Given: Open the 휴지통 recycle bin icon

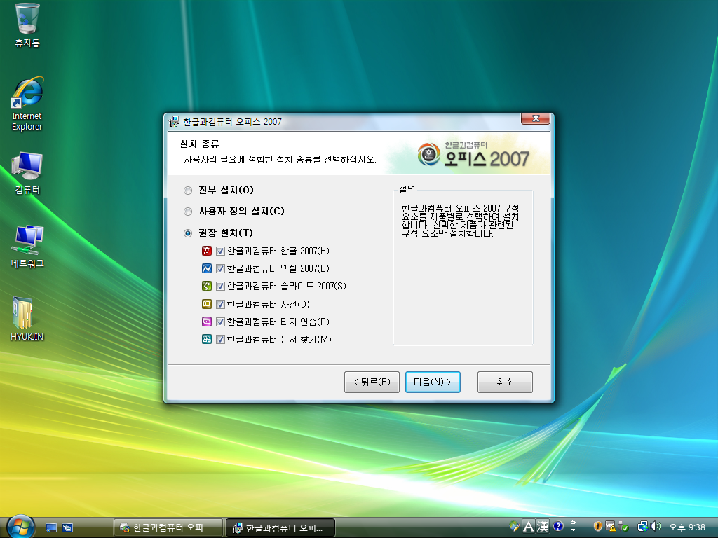Looking at the screenshot, I should coord(27,26).
